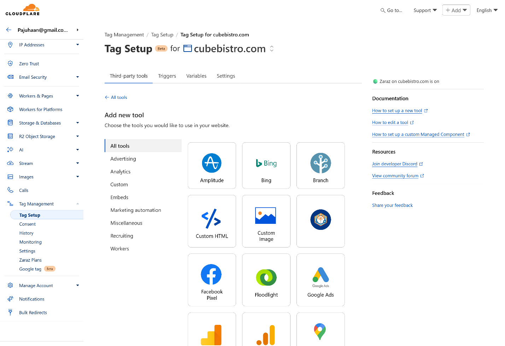Expand the Manage Account submenu arrow
This screenshot has width=505, height=346.
77,285
